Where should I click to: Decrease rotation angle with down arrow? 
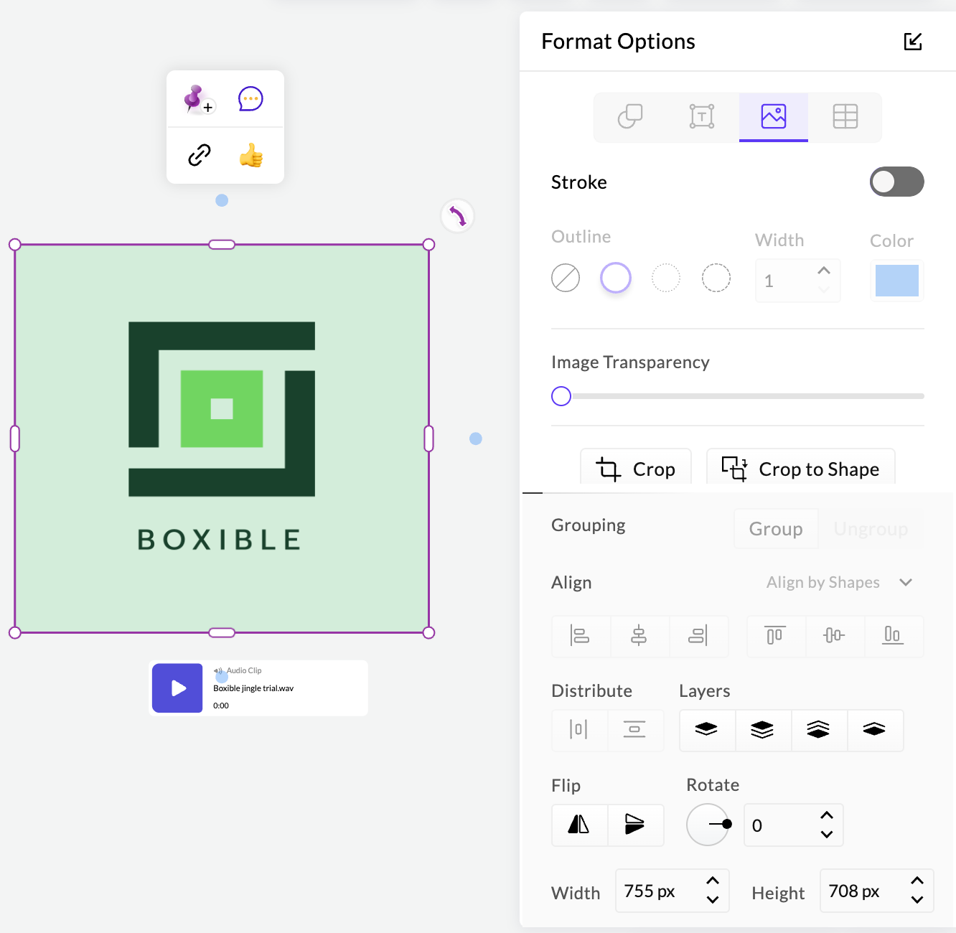tap(827, 834)
